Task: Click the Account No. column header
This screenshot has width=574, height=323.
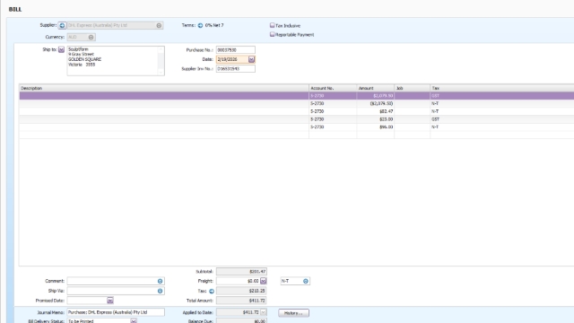Action: point(333,88)
